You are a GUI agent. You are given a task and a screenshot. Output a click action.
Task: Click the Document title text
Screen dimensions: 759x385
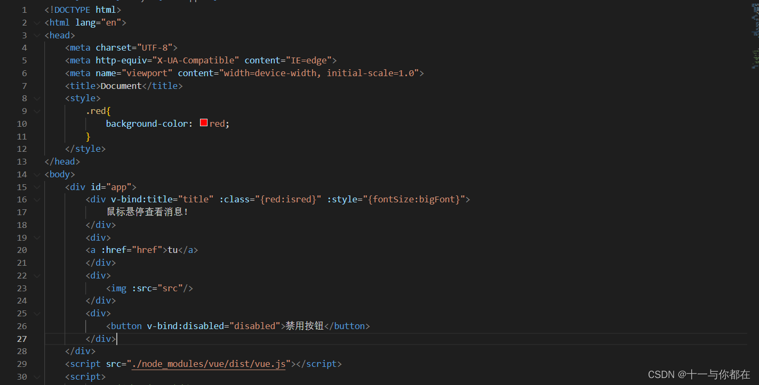[x=121, y=86]
